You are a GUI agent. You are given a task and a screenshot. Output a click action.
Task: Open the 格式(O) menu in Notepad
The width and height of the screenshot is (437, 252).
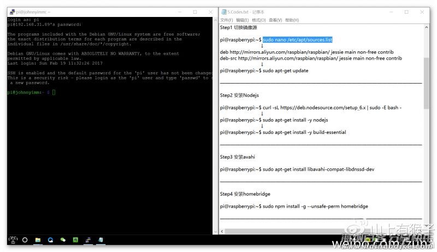tap(258, 20)
